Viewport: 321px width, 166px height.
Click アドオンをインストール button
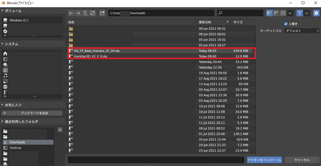pyautogui.click(x=264, y=160)
